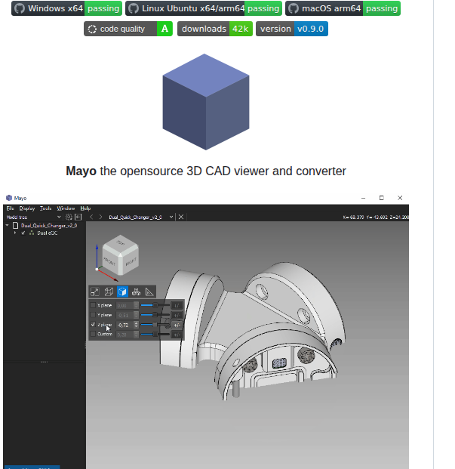The width and height of the screenshot is (455, 469).
Task: Open the File menu
Action: (x=10, y=208)
